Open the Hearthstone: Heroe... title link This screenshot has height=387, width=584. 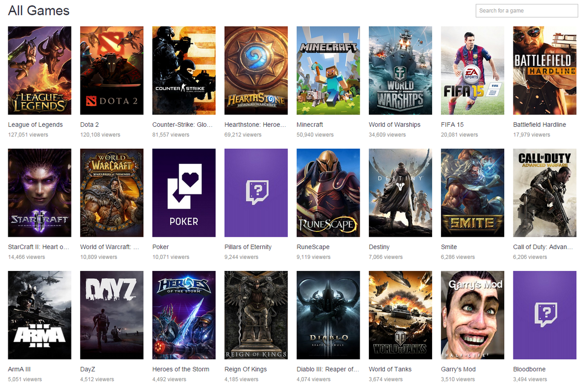pyautogui.click(x=255, y=125)
